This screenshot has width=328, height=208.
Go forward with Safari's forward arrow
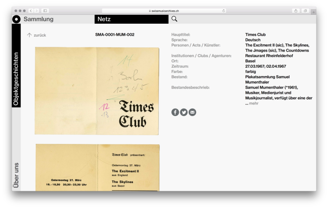(x=37, y=11)
